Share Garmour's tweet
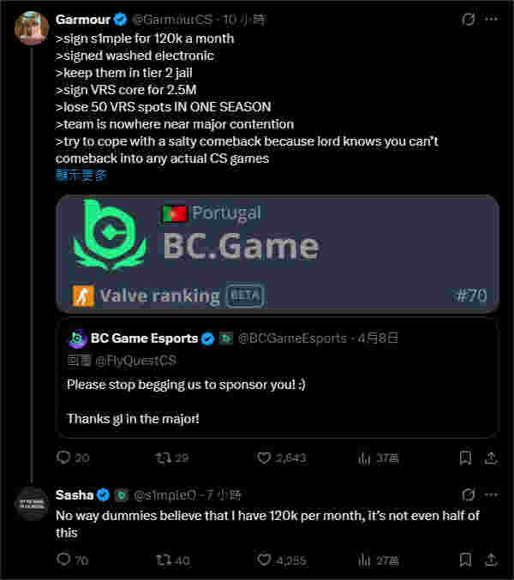 [x=491, y=458]
